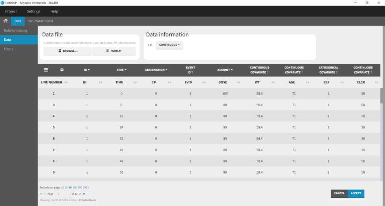
Task: Click the BROWSE button
Action: (68, 51)
